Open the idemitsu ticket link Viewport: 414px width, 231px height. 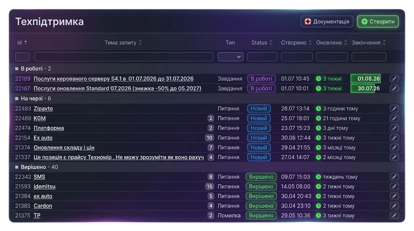click(x=45, y=186)
